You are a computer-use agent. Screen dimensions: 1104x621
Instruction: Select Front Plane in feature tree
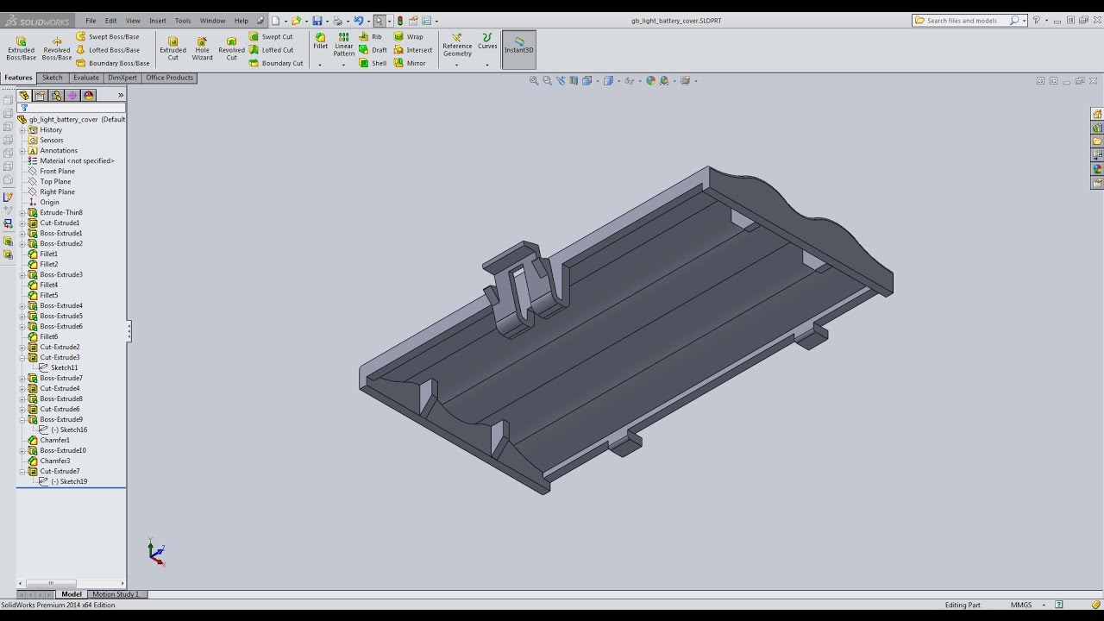[57, 171]
